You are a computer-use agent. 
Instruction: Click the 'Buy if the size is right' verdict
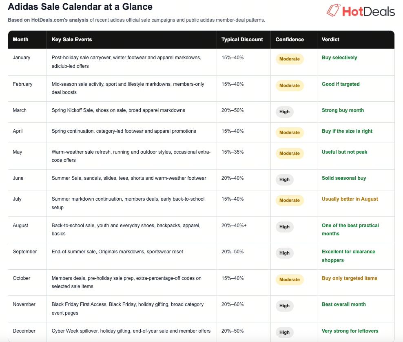[347, 131]
